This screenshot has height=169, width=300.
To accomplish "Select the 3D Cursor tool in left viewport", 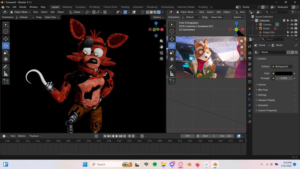I will pyautogui.click(x=6, y=31).
